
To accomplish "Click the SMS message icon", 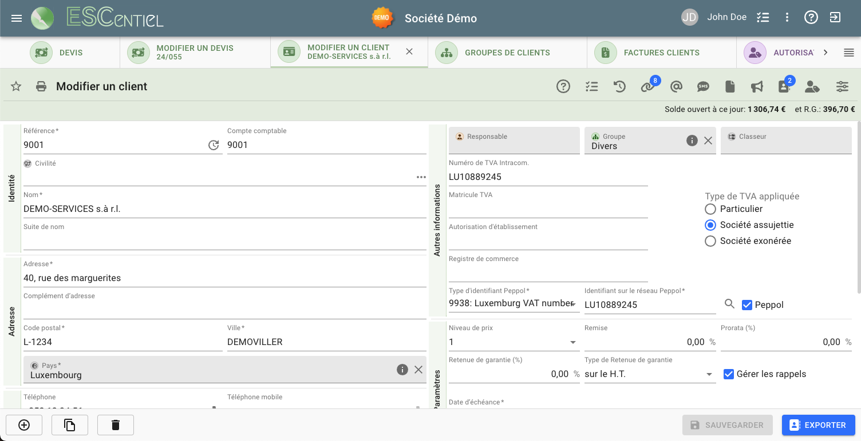I will (703, 87).
